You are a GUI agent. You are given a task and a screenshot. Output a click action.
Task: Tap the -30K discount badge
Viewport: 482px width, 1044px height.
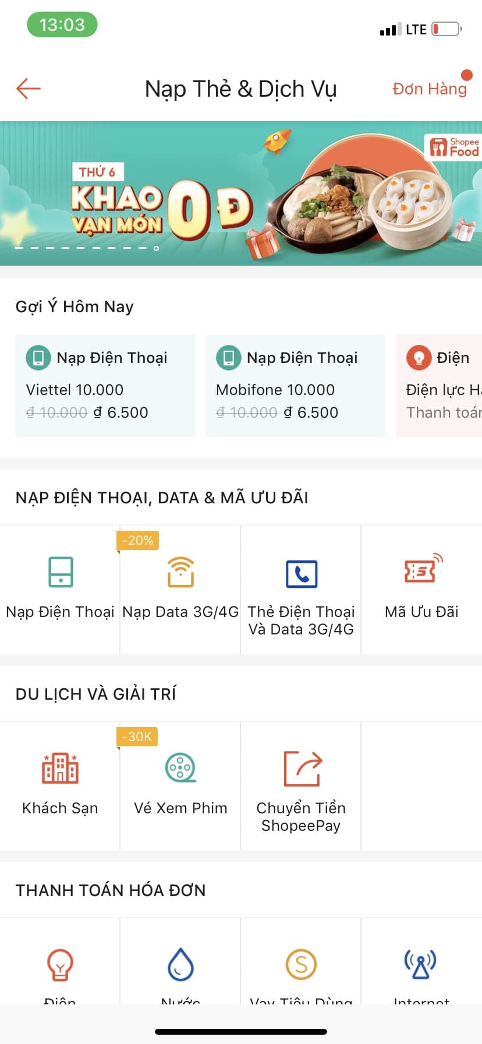[137, 737]
